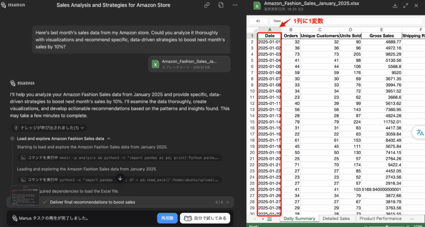425x227 pixels.
Task: Download the spreadsheet with the download icon
Action: 395,6
